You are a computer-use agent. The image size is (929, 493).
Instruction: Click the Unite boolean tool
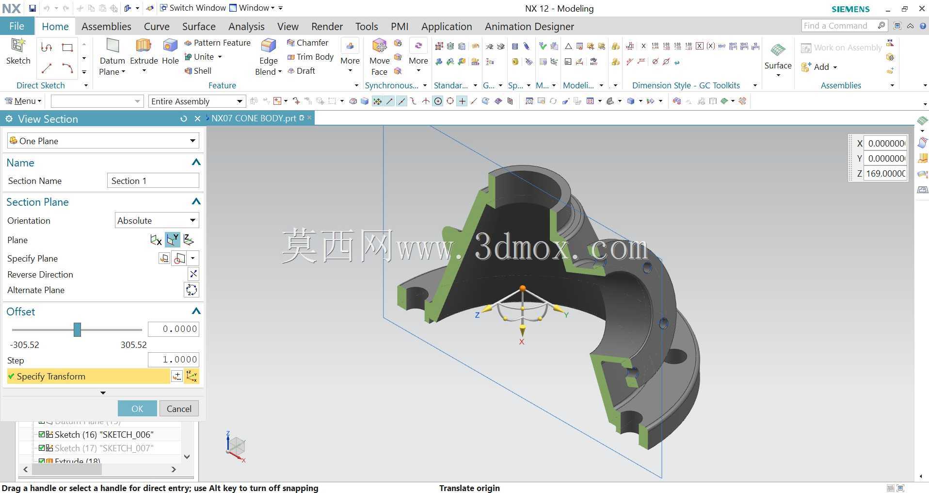199,57
